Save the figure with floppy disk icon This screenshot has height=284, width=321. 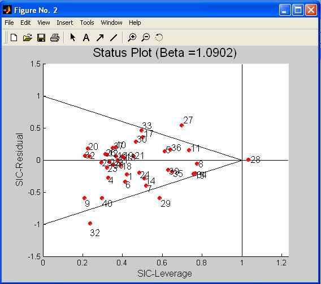(41, 38)
